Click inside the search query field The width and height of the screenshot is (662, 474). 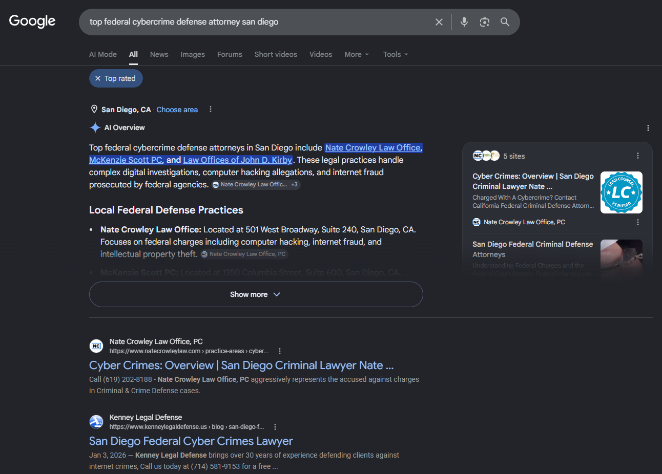pyautogui.click(x=256, y=22)
